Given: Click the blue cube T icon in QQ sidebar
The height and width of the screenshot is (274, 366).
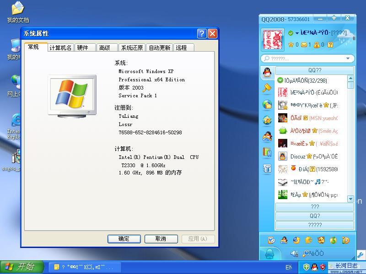Looking at the screenshot, I should (x=267, y=168).
